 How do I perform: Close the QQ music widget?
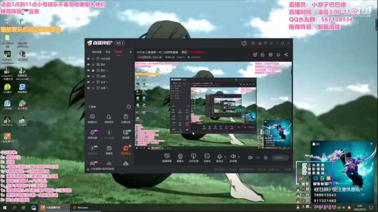pos(371,144)
